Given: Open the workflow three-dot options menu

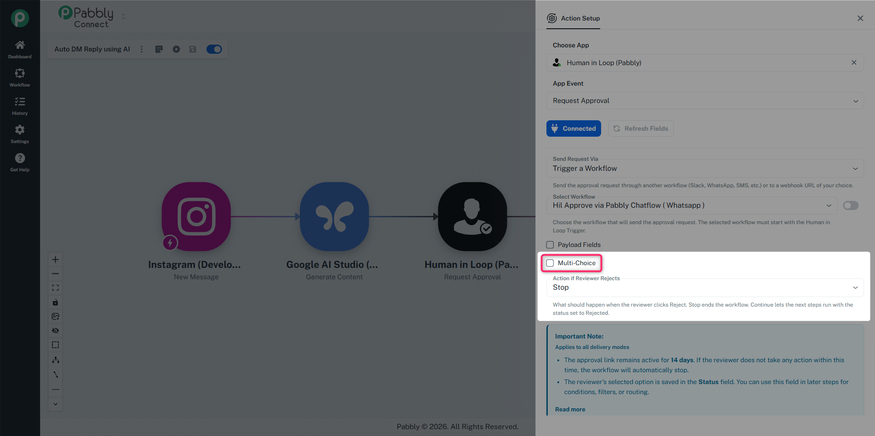Looking at the screenshot, I should point(142,49).
